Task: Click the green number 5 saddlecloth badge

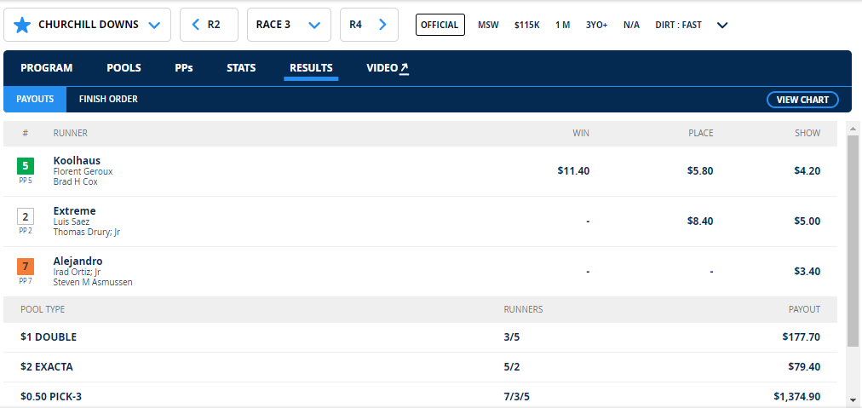Action: tap(26, 165)
